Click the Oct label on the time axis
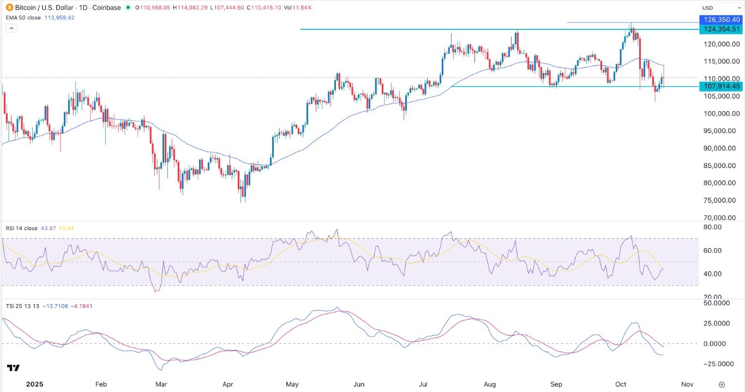Viewport: 745px width, 392px height. [621, 384]
